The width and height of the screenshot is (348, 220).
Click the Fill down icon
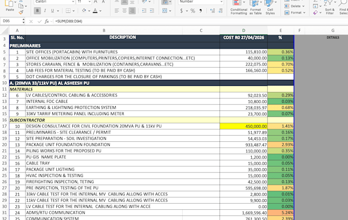point(315,6)
